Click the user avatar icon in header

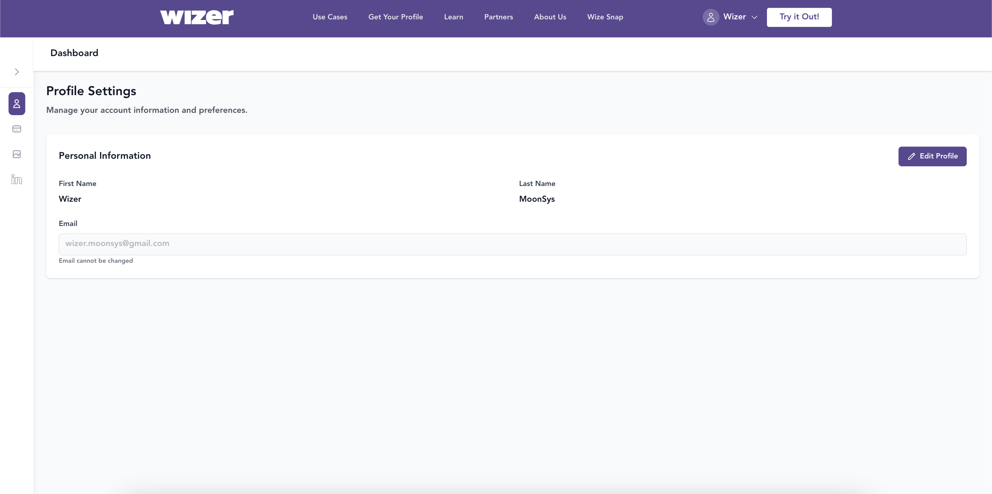(x=711, y=17)
